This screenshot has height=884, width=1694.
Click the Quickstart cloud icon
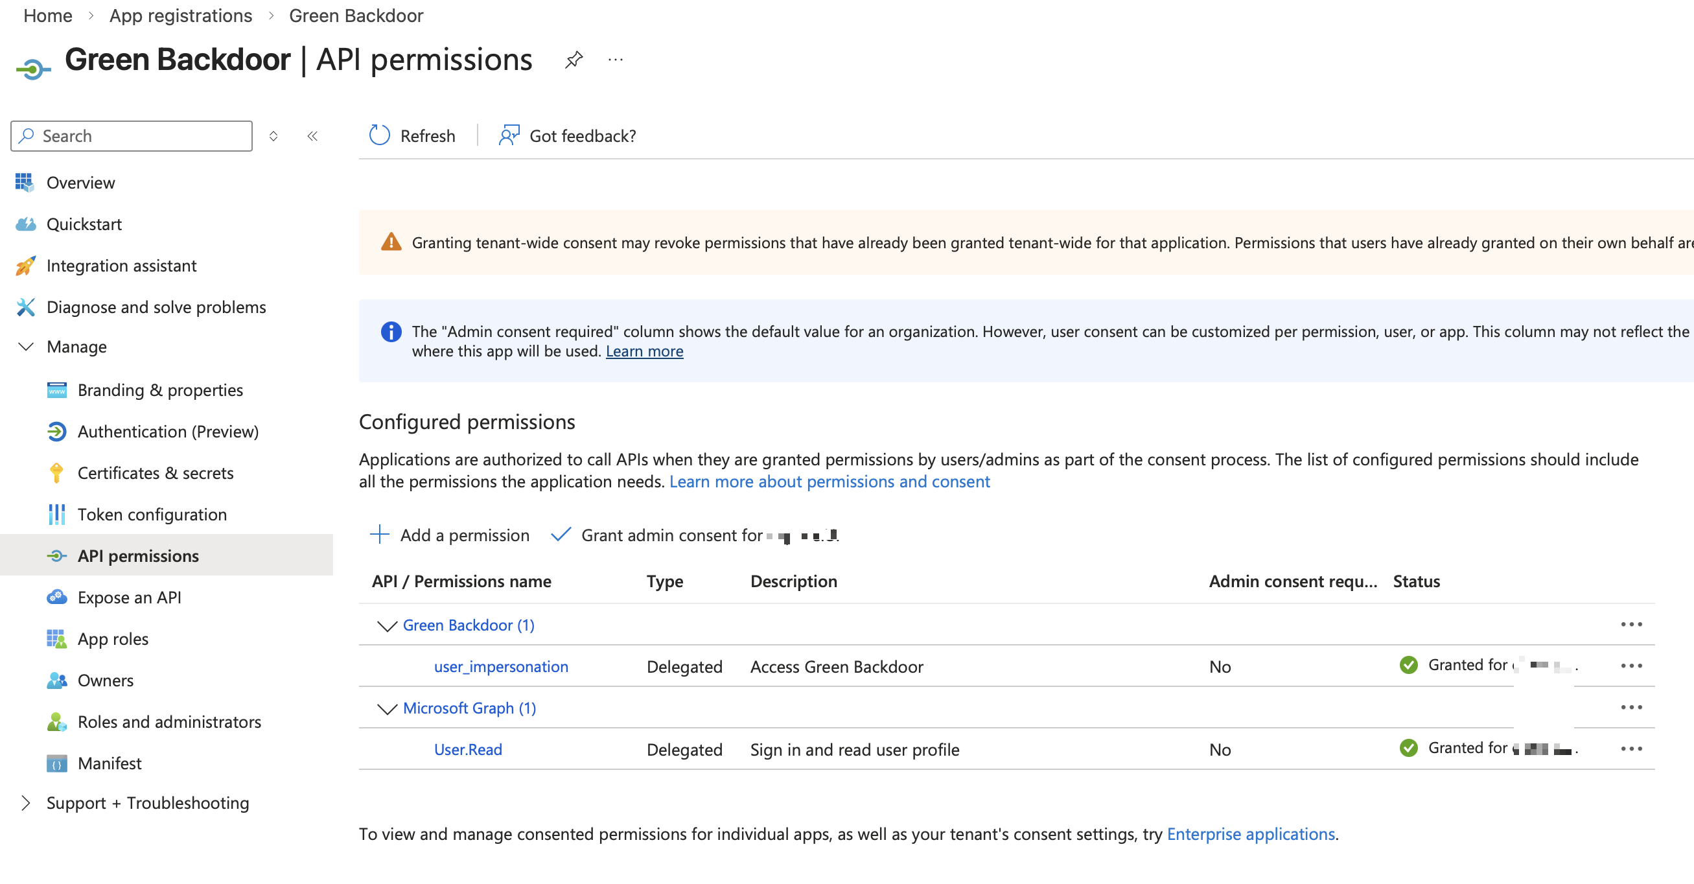(x=25, y=224)
